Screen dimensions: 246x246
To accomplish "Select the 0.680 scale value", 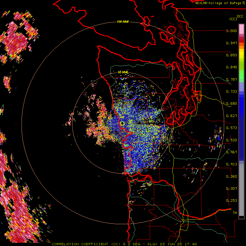I will click(232, 104).
